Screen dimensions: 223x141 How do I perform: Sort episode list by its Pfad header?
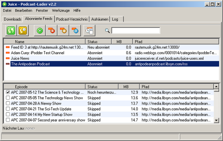pos(177,87)
